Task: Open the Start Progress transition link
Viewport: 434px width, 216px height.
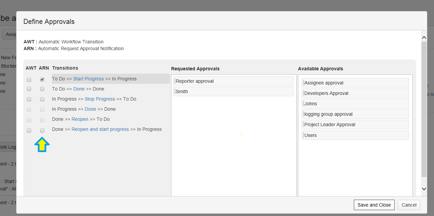Action: click(88, 79)
